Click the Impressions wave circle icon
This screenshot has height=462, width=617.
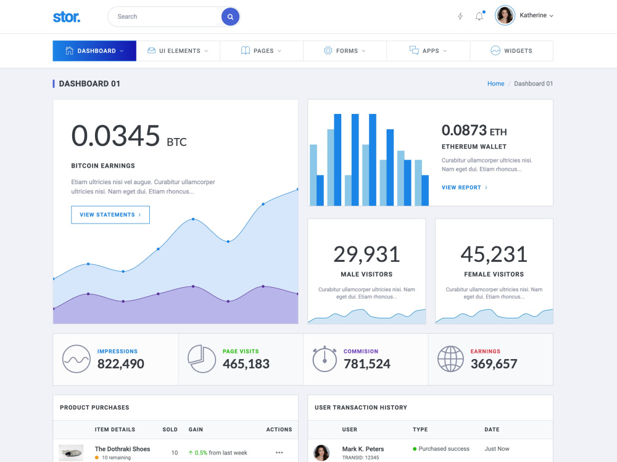coord(77,359)
